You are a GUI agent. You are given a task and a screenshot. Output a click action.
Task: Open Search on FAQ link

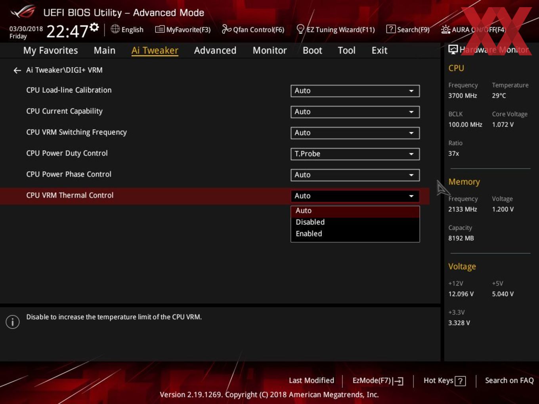tap(509, 381)
